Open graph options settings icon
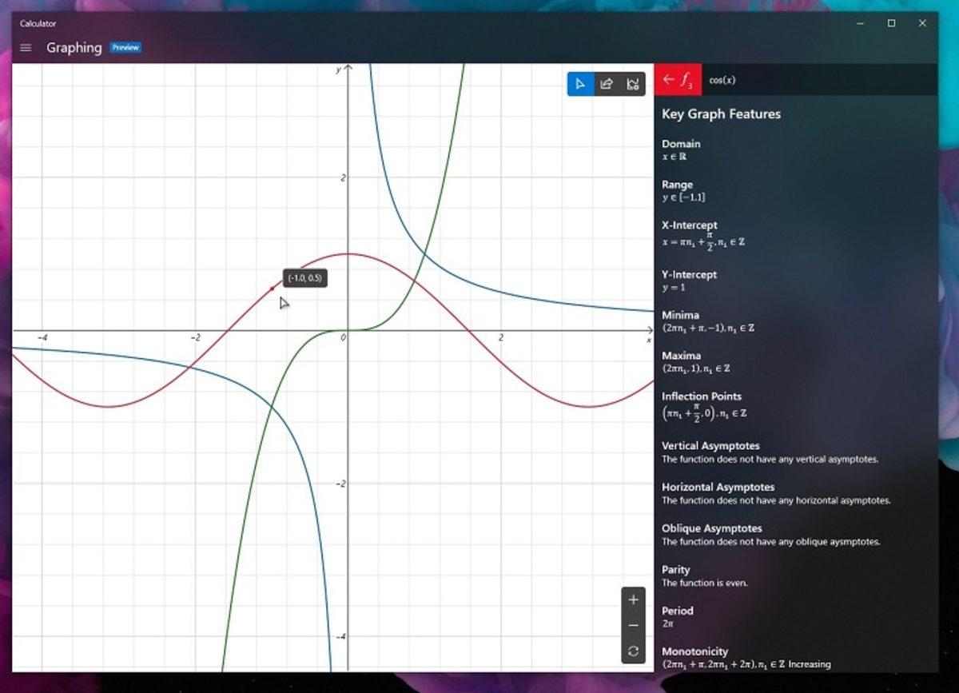 click(633, 84)
